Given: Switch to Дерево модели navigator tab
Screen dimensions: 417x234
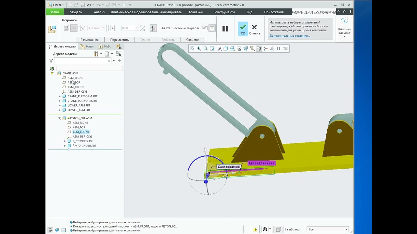Looking at the screenshot, I should (x=62, y=46).
